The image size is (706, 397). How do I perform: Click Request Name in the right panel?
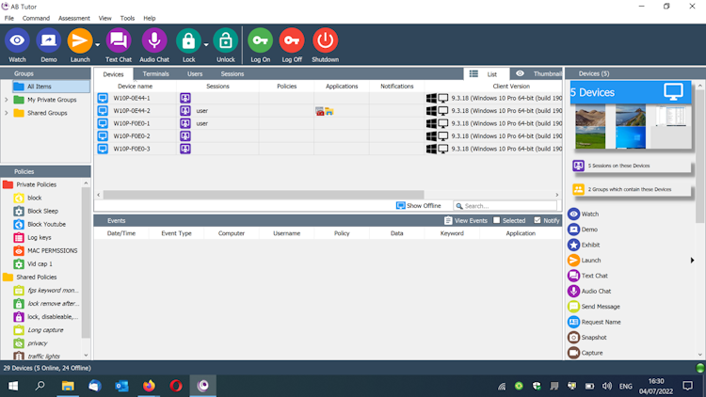pos(594,322)
